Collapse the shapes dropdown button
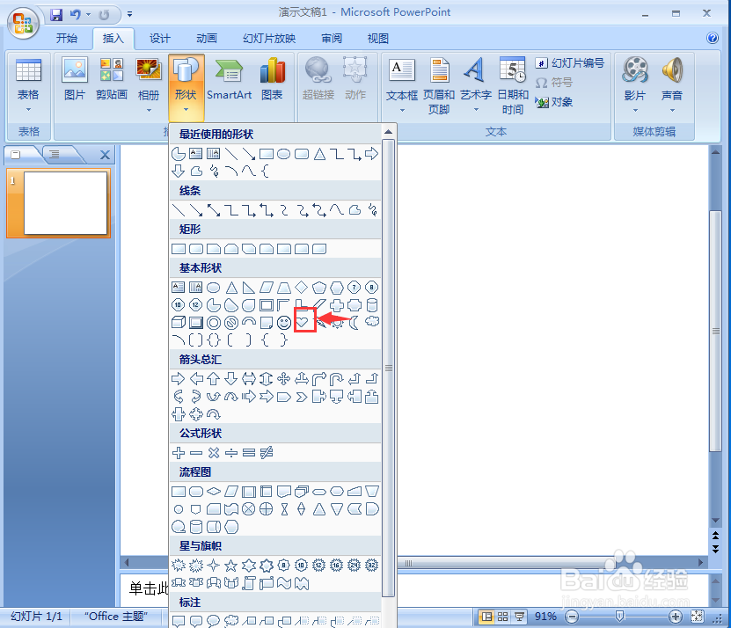Image resolution: width=731 pixels, height=628 pixels. (x=186, y=87)
